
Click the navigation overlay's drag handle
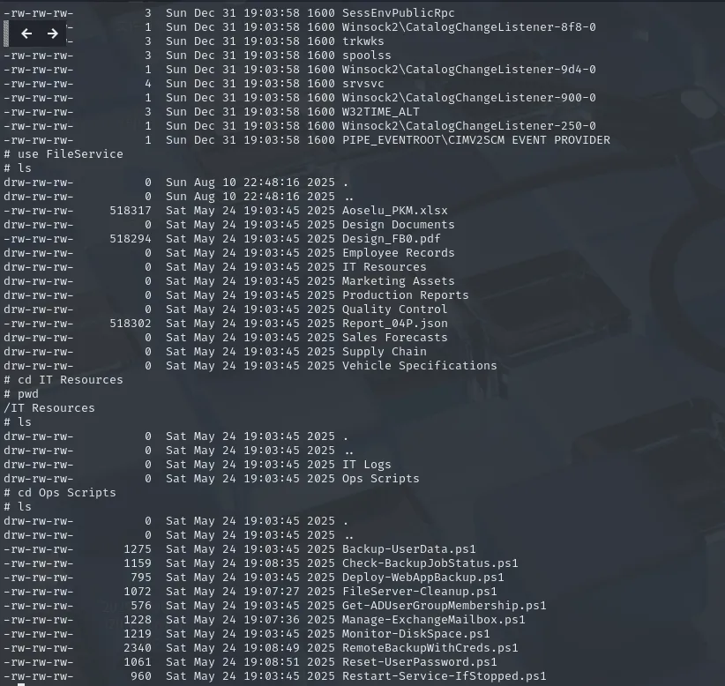6,34
